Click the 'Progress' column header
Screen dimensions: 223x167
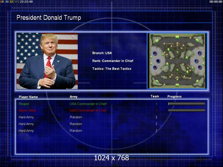(174, 97)
